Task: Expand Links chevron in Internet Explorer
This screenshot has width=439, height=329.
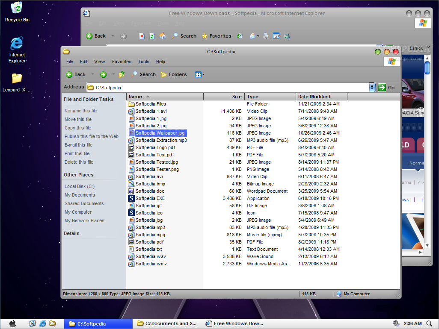Action: [x=428, y=47]
